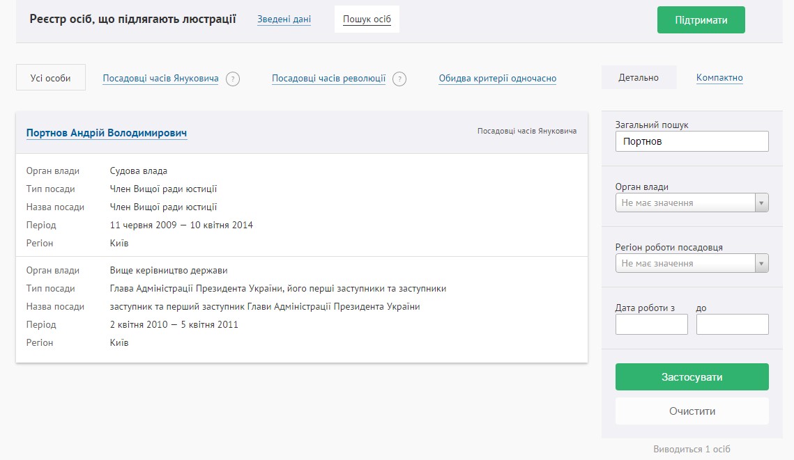The width and height of the screenshot is (794, 460).
Task: Switch to Компактно view mode
Action: tap(719, 78)
